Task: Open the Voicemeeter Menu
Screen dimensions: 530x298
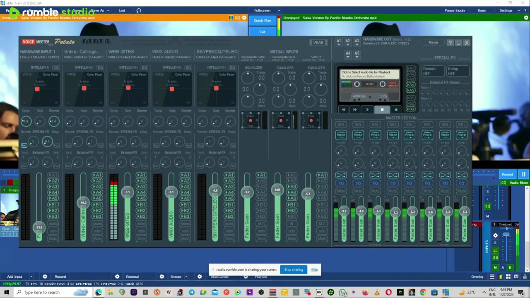Action: (x=433, y=43)
